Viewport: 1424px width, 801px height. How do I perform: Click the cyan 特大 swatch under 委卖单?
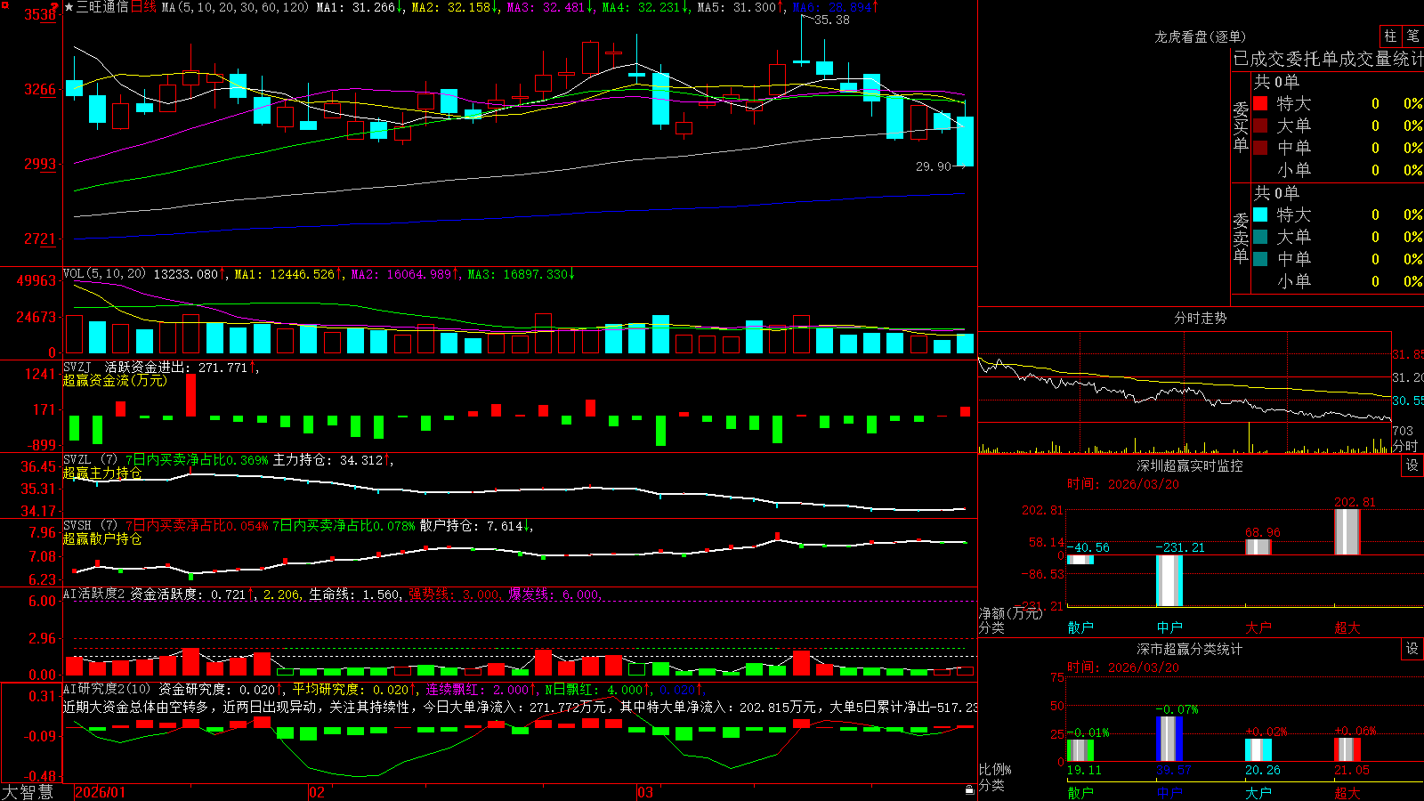[1260, 214]
